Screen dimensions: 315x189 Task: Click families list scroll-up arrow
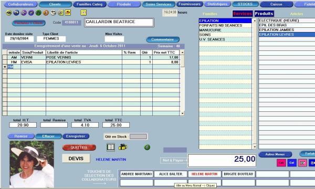(255, 20)
